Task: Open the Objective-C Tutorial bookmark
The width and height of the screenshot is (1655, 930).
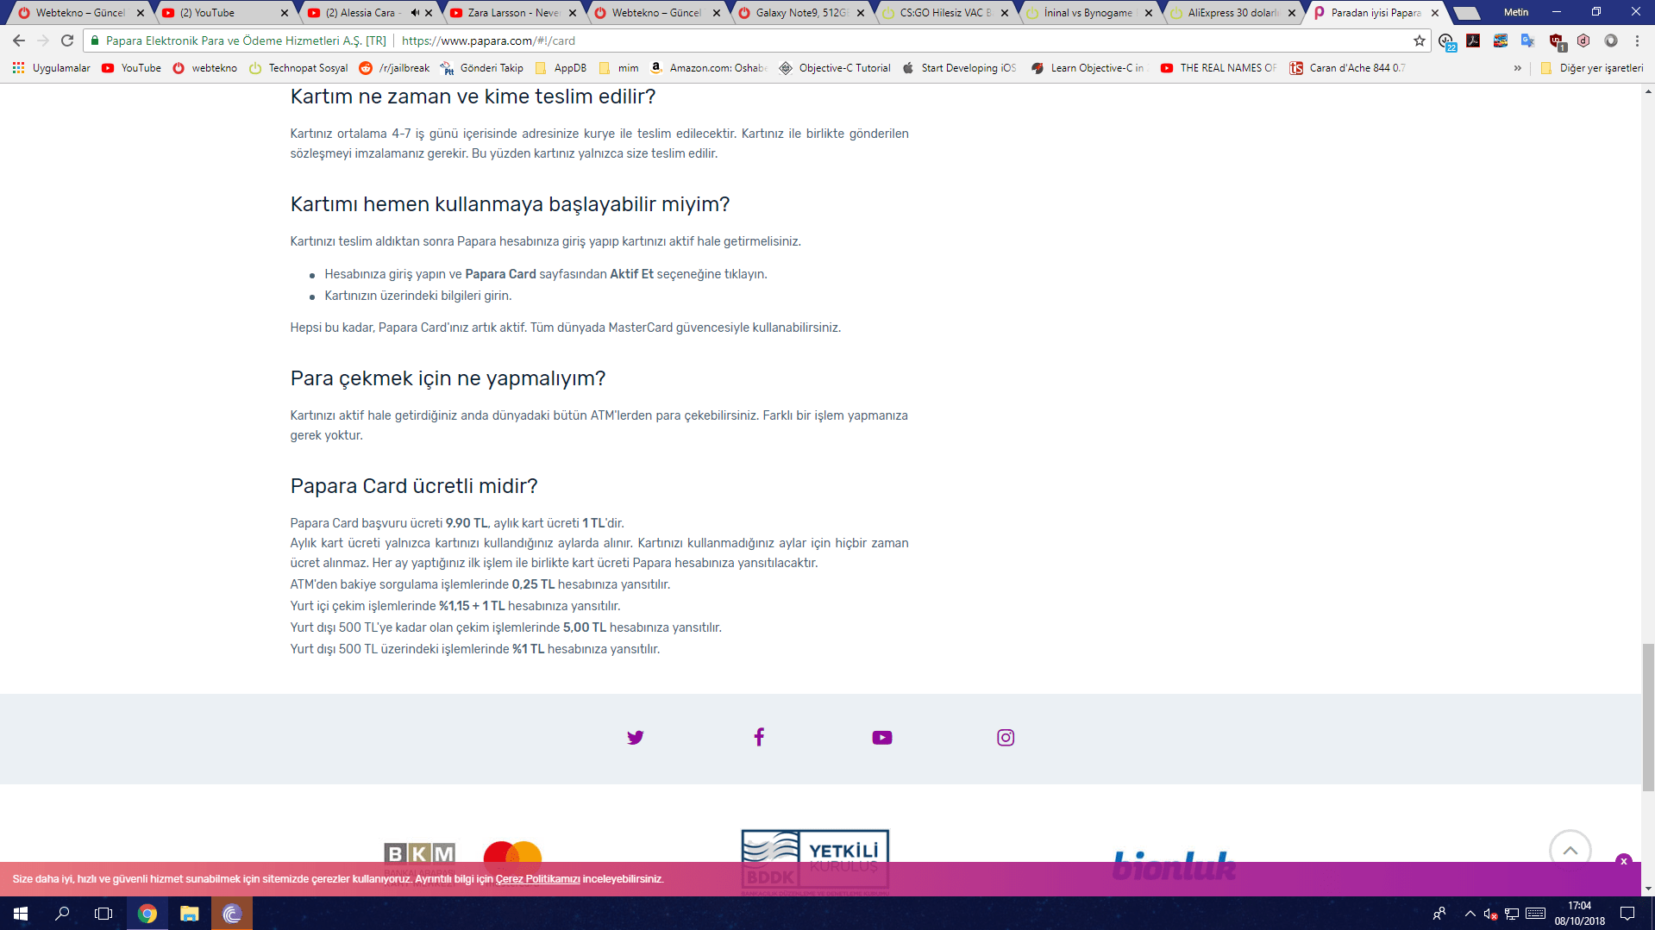Action: point(835,68)
